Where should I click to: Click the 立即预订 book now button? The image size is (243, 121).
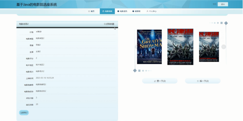[x=24, y=113]
